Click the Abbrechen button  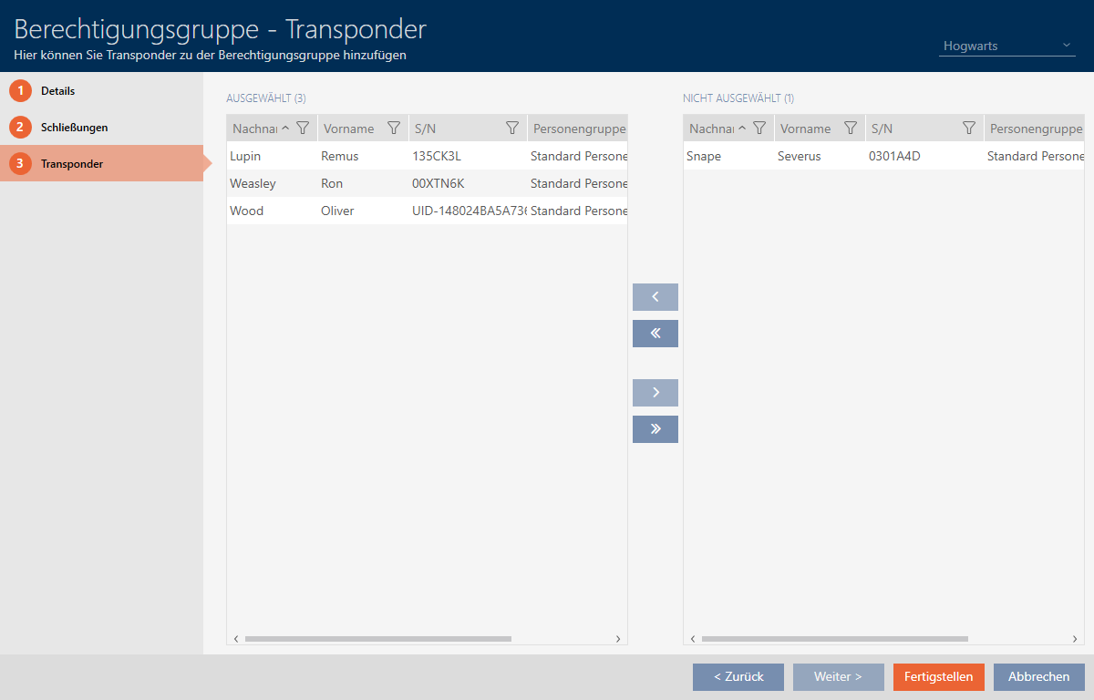click(x=1038, y=677)
